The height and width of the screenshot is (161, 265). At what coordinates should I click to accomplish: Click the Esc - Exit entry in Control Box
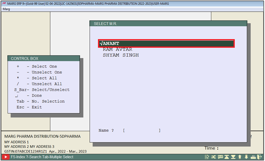[29, 107]
